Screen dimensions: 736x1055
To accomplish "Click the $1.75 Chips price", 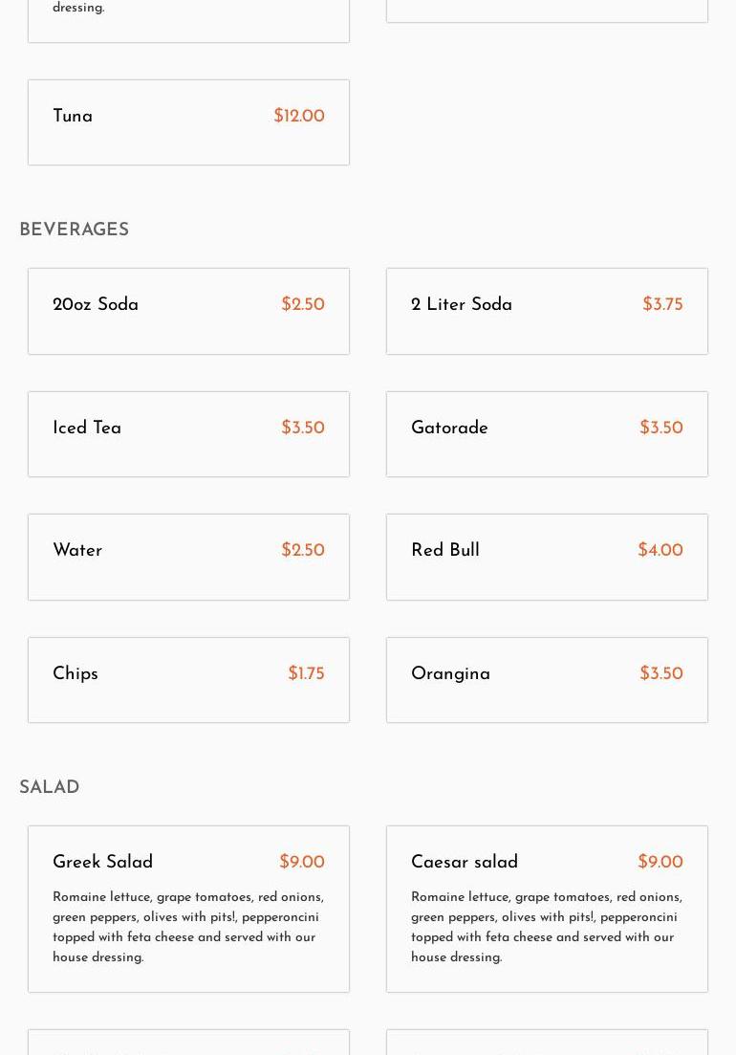I will (306, 674).
